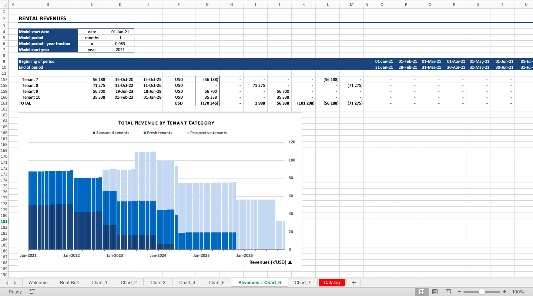
Task: Select Tenant 7 value 56 188
Action: [92, 79]
